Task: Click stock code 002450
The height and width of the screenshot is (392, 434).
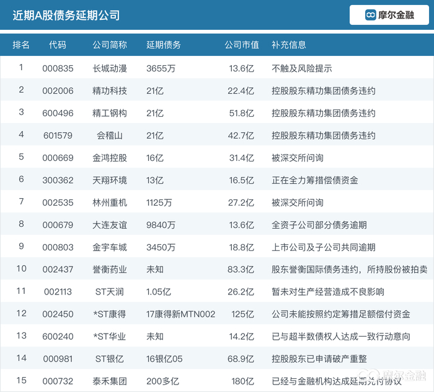Action: pyautogui.click(x=58, y=314)
